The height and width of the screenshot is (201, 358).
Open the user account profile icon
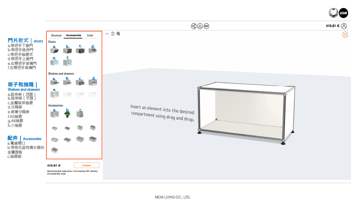[344, 26]
